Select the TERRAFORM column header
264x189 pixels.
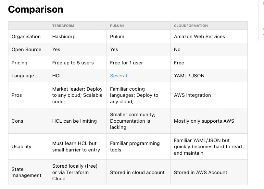[x=63, y=26]
